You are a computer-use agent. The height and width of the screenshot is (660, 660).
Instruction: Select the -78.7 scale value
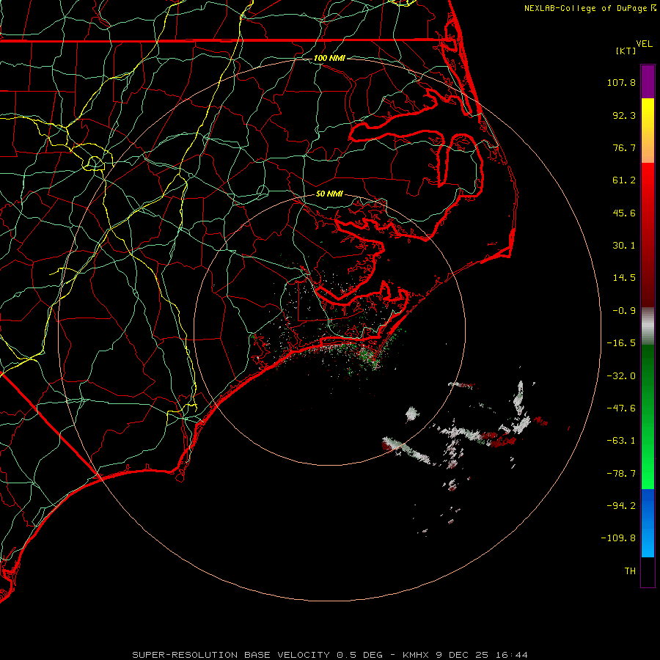[621, 474]
